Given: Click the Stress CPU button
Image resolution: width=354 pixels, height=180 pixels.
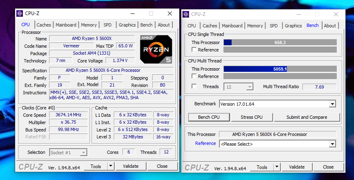Looking at the screenshot, I should (x=252, y=117).
